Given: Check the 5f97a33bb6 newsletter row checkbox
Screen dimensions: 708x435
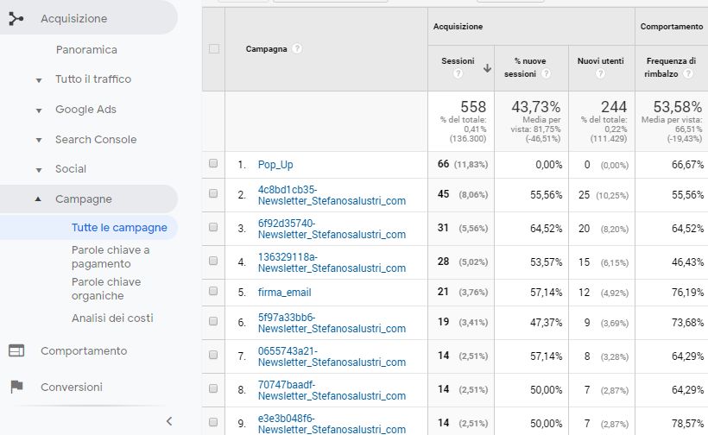Looking at the screenshot, I should [x=213, y=321].
